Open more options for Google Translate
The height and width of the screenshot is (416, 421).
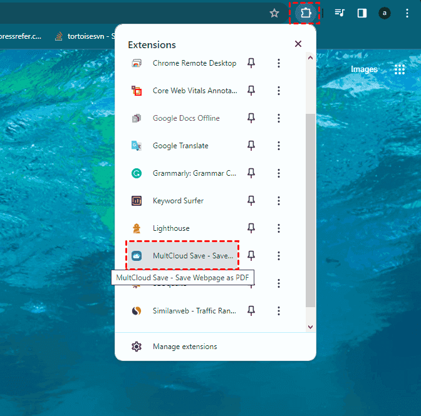tap(279, 146)
